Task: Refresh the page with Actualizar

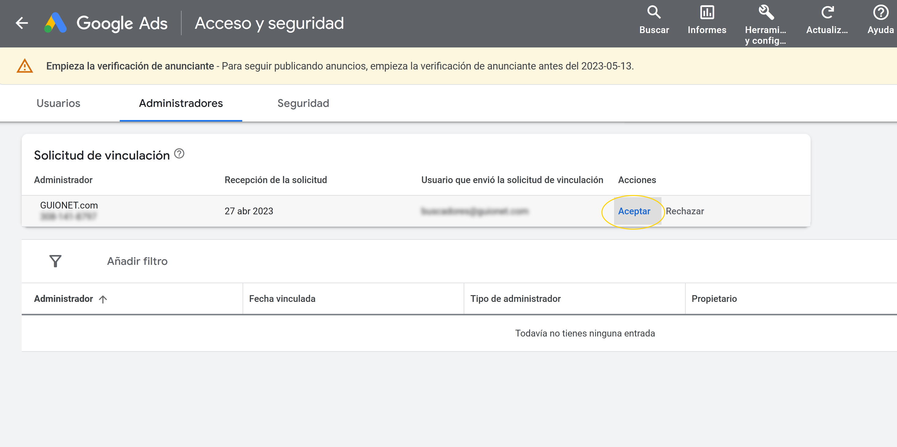Action: click(x=827, y=20)
